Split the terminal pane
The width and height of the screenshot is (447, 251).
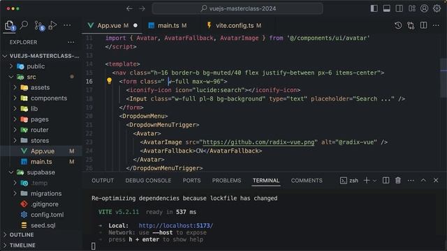[386, 181]
